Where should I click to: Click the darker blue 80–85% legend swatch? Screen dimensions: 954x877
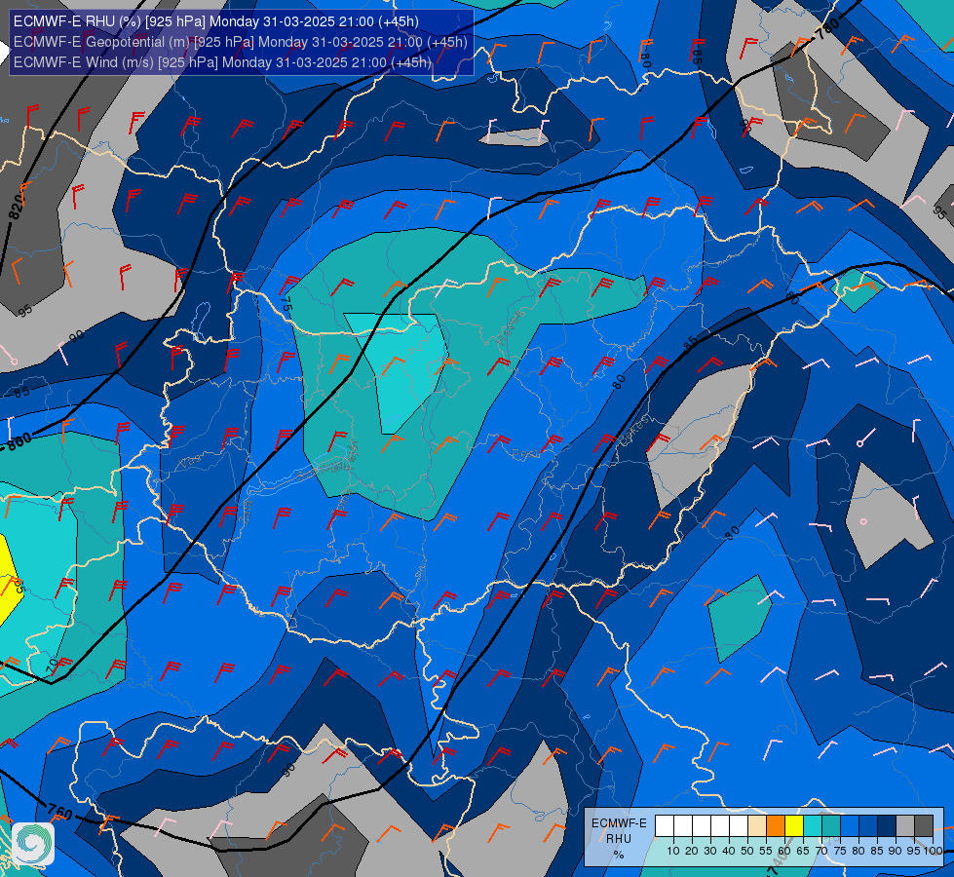(x=868, y=825)
